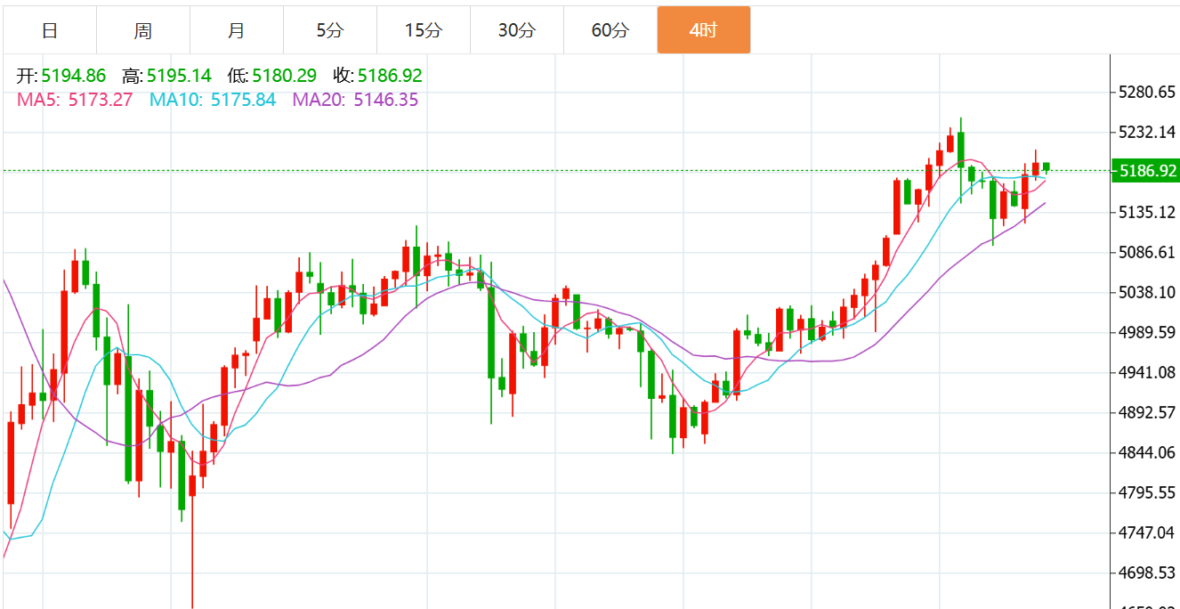Select the highlighted 4时 tab
This screenshot has width=1180, height=609.
click(704, 30)
